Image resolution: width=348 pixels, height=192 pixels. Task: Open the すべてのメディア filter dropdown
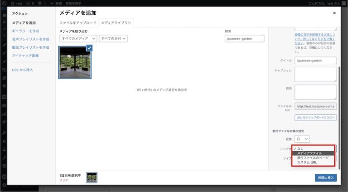(x=78, y=39)
